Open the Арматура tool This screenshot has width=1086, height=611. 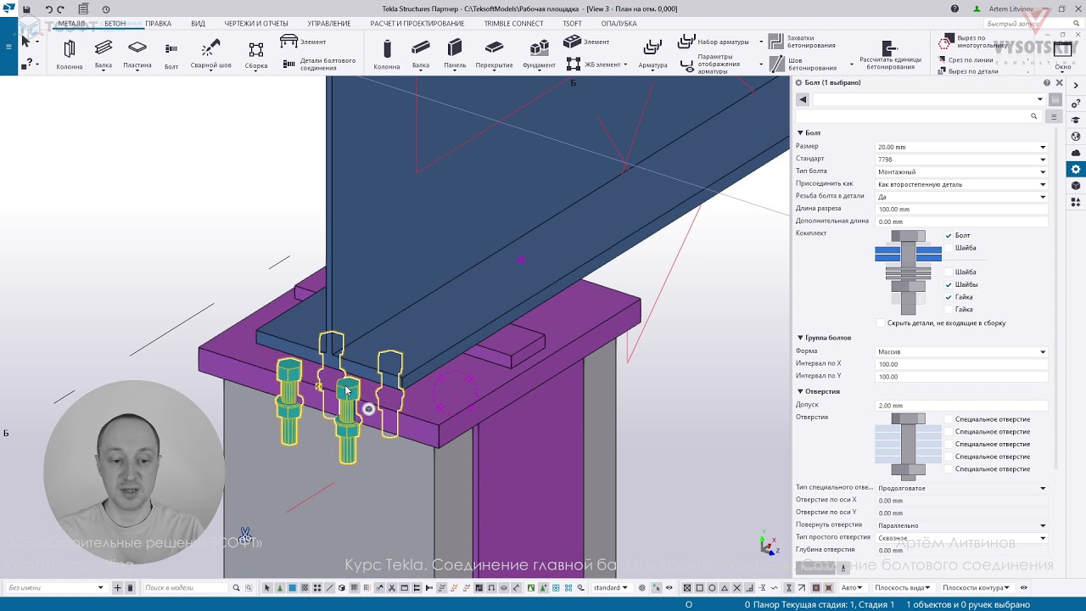point(652,53)
